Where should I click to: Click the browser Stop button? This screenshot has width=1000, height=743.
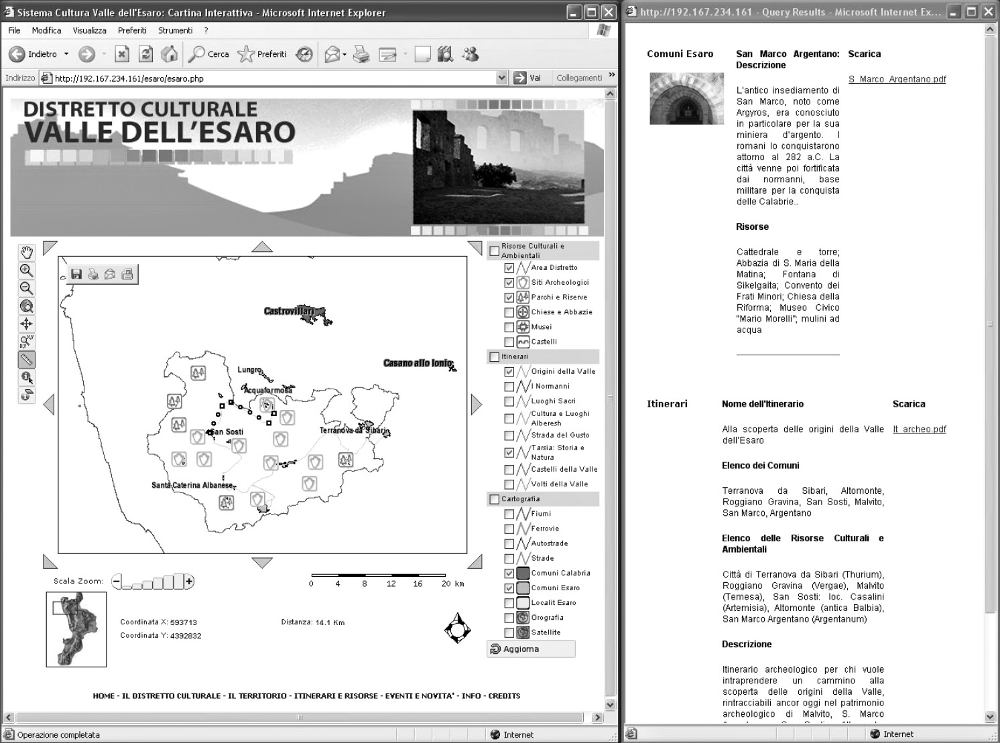pyautogui.click(x=121, y=54)
